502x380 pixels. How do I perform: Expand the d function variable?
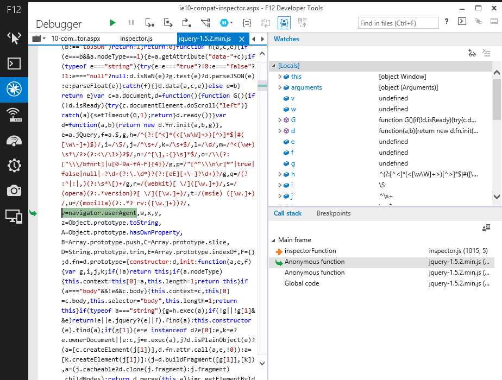click(x=279, y=131)
